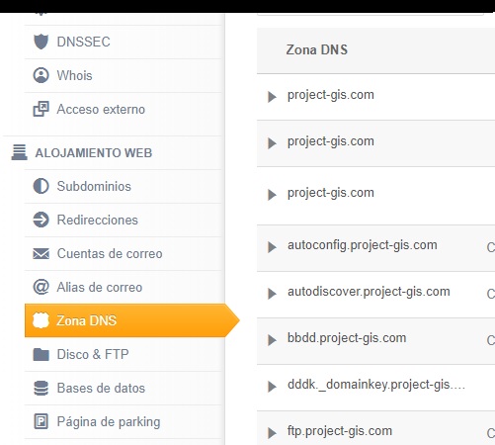Expand the ftp.project-gis.com record
The image size is (495, 445).
pyautogui.click(x=272, y=433)
